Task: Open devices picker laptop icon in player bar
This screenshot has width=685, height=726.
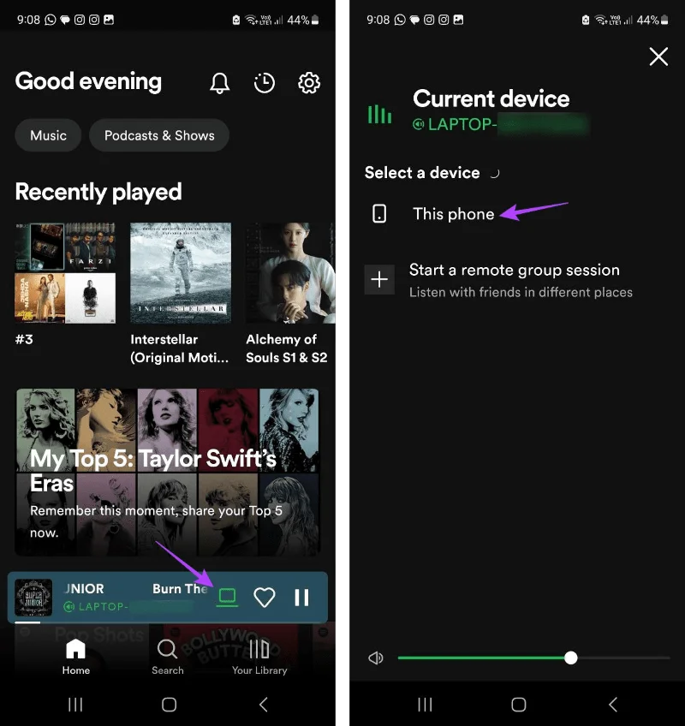Action: pos(228,598)
